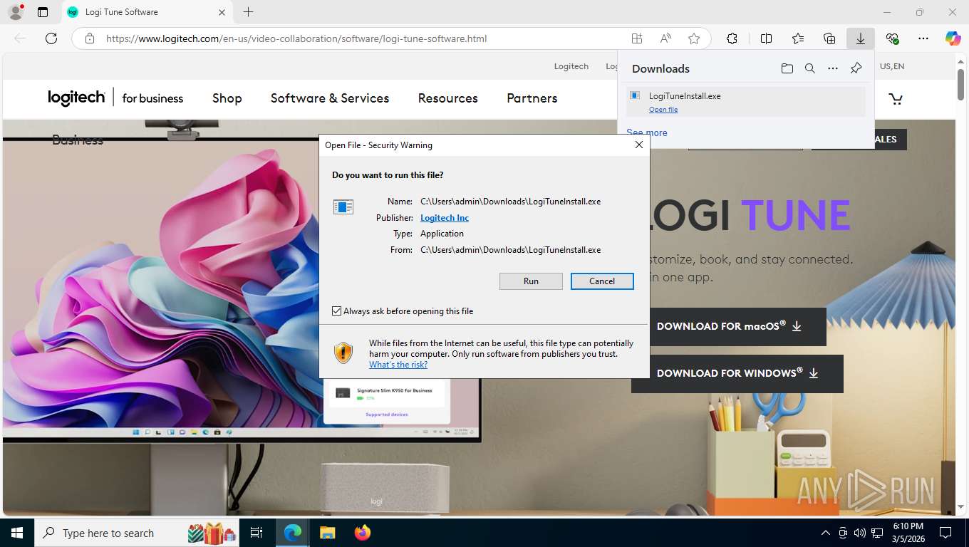View site information lock icon
The width and height of the screenshot is (969, 547).
(89, 38)
